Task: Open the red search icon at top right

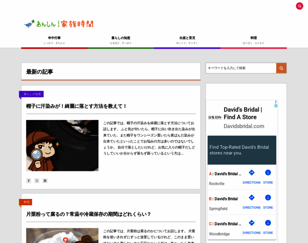Action: coord(299,6)
